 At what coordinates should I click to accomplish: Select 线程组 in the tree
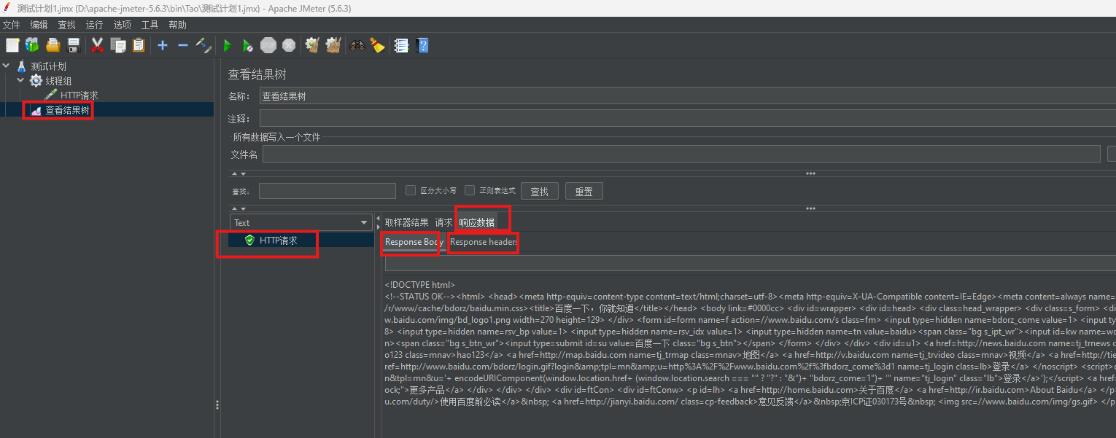(x=58, y=81)
